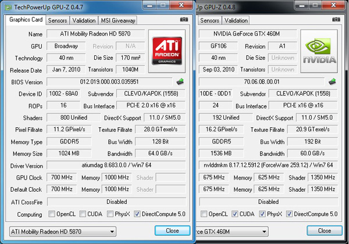This screenshot has height=244, width=349.
Task: Click the Broadway GPU field
Action: [66, 46]
